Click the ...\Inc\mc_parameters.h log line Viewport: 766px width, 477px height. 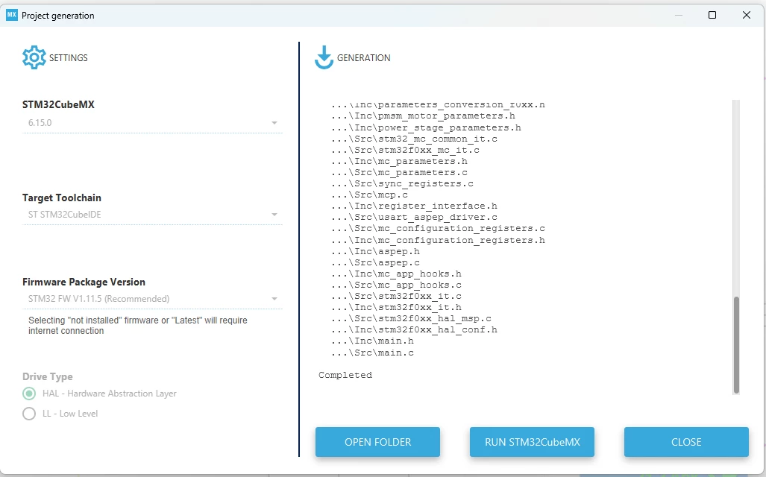pos(399,161)
